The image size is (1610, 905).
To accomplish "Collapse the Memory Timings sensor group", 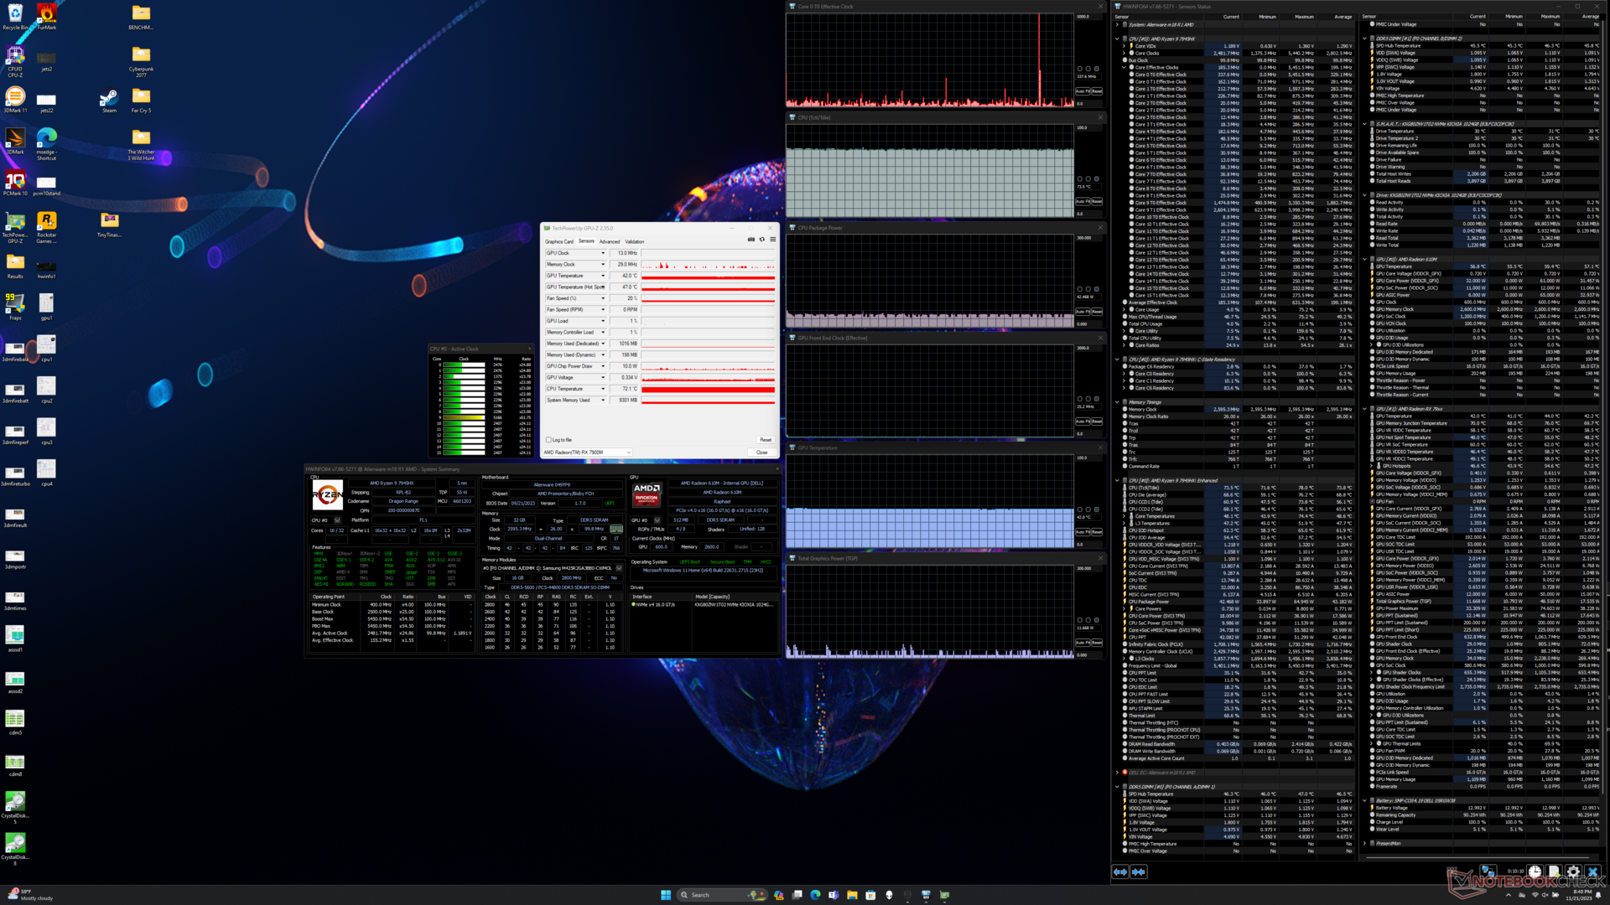I will 1118,402.
